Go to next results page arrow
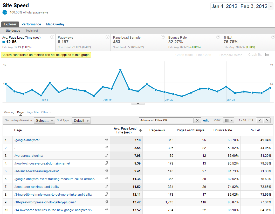Viewport: 275px width, 214px height. coord(267,120)
